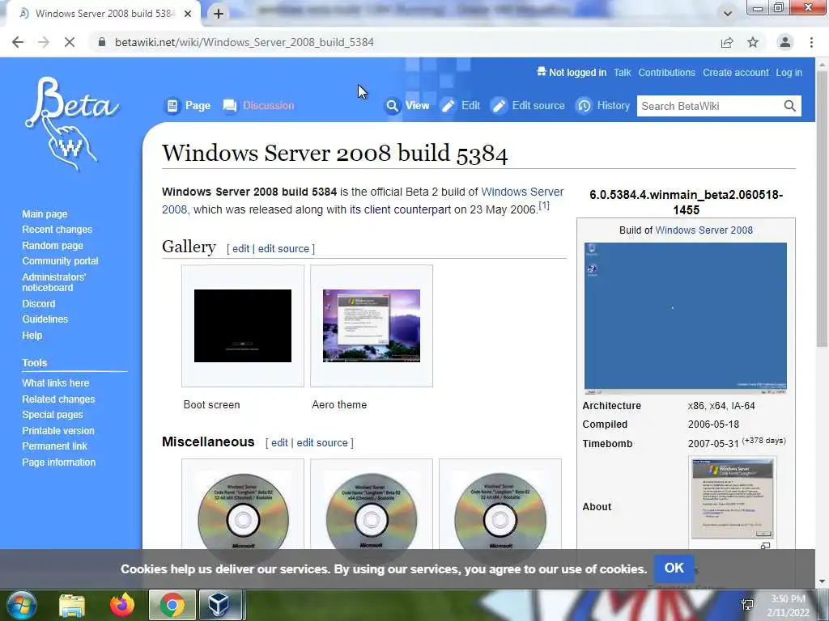Open the Guidelines link
The height and width of the screenshot is (621, 829).
[45, 319]
